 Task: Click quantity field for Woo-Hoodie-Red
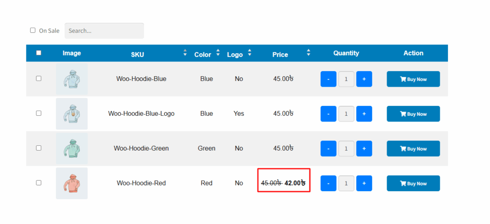tap(346, 183)
